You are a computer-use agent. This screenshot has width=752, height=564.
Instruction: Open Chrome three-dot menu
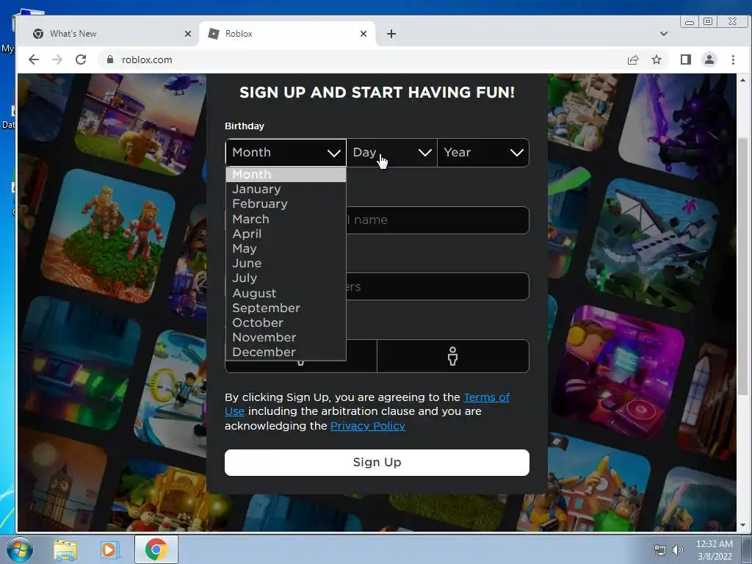[x=733, y=59]
